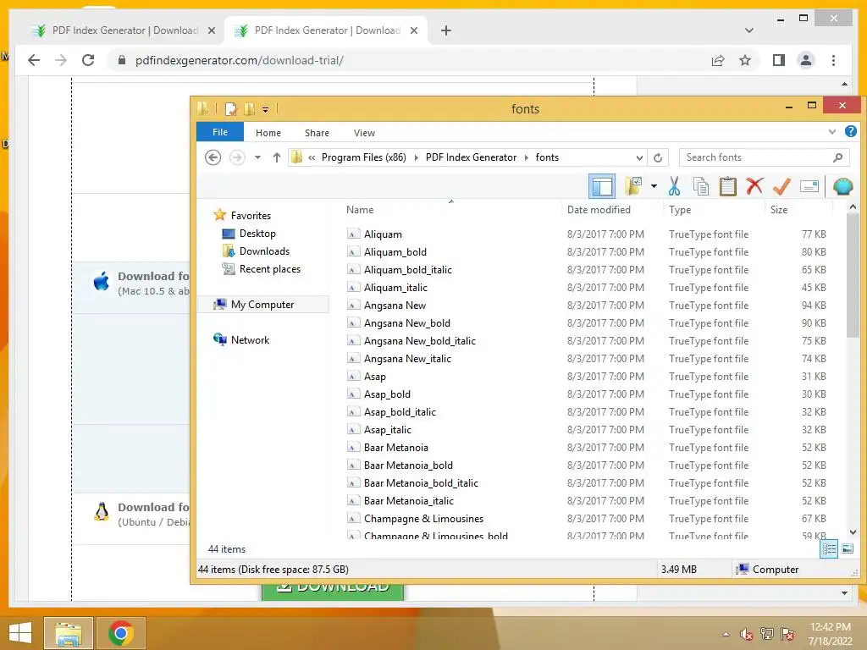Click the file list vertical scrollbar

852,277
